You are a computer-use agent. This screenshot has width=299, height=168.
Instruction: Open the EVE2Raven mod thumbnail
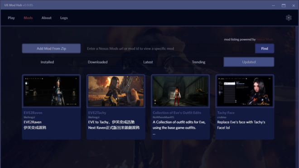point(51,91)
